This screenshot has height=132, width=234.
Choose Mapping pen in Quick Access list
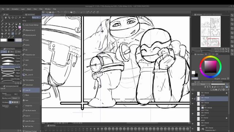pos(31,70)
